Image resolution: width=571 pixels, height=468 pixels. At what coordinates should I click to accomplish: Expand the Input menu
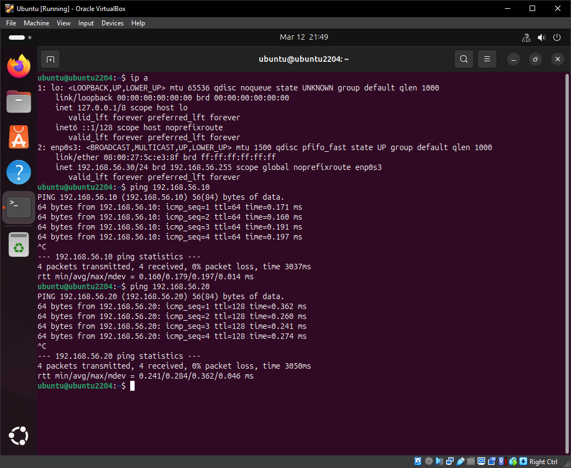pos(86,23)
